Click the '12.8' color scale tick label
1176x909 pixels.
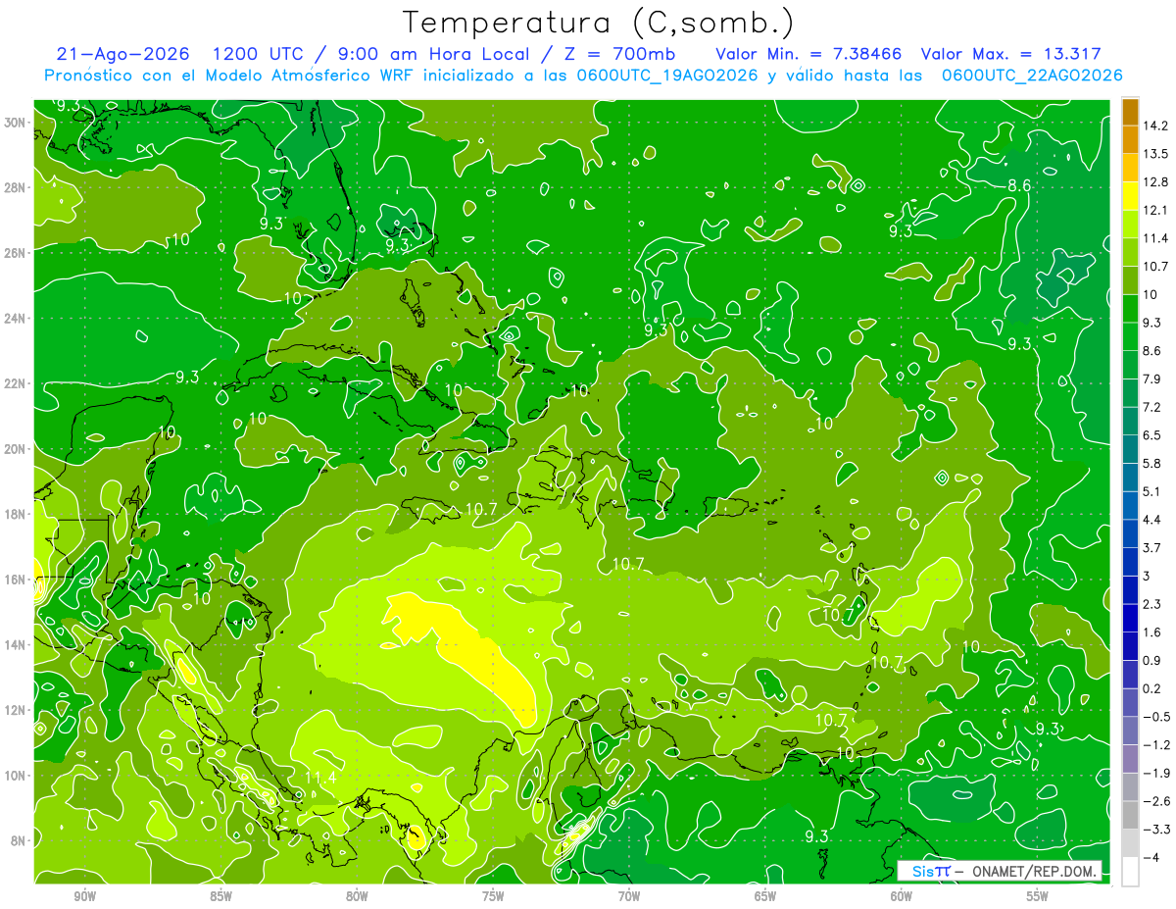coord(1154,182)
